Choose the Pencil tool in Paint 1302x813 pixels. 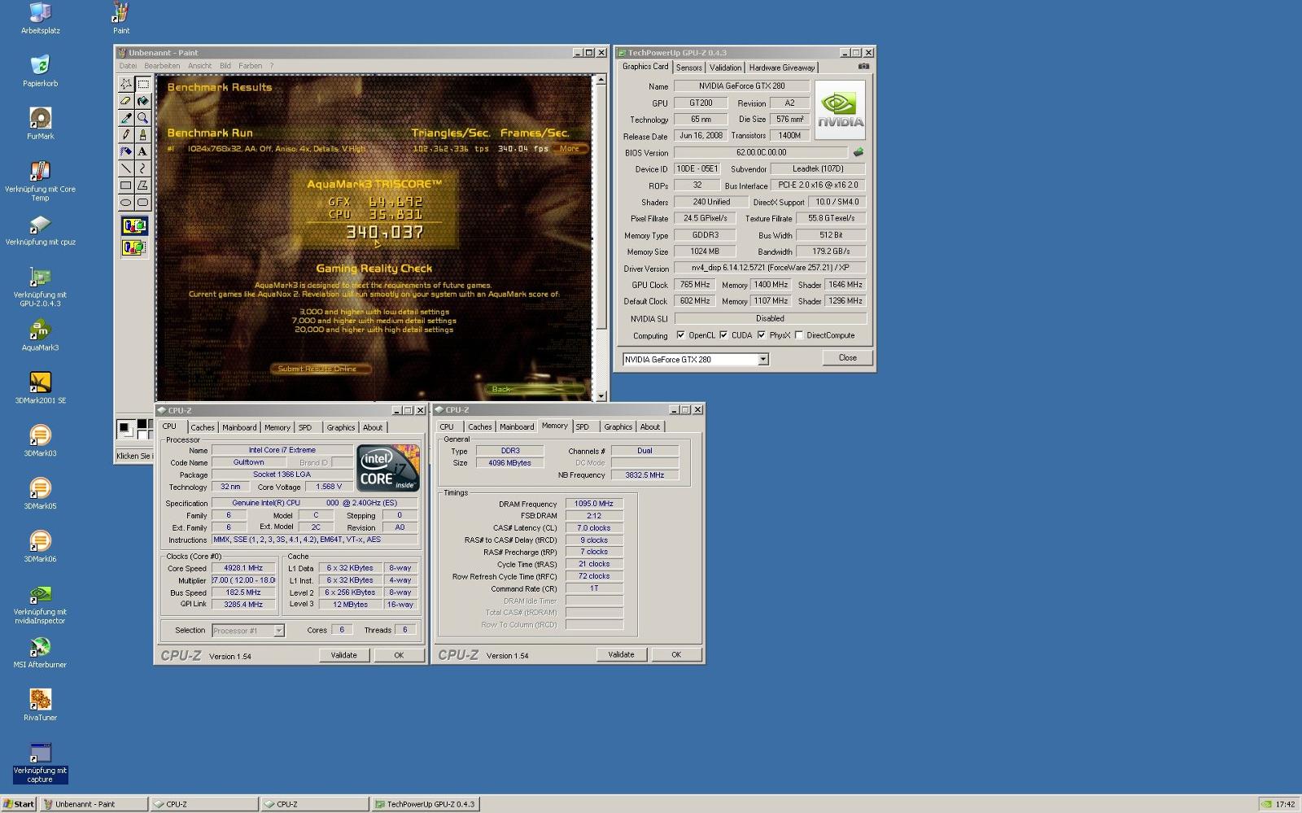pos(125,134)
